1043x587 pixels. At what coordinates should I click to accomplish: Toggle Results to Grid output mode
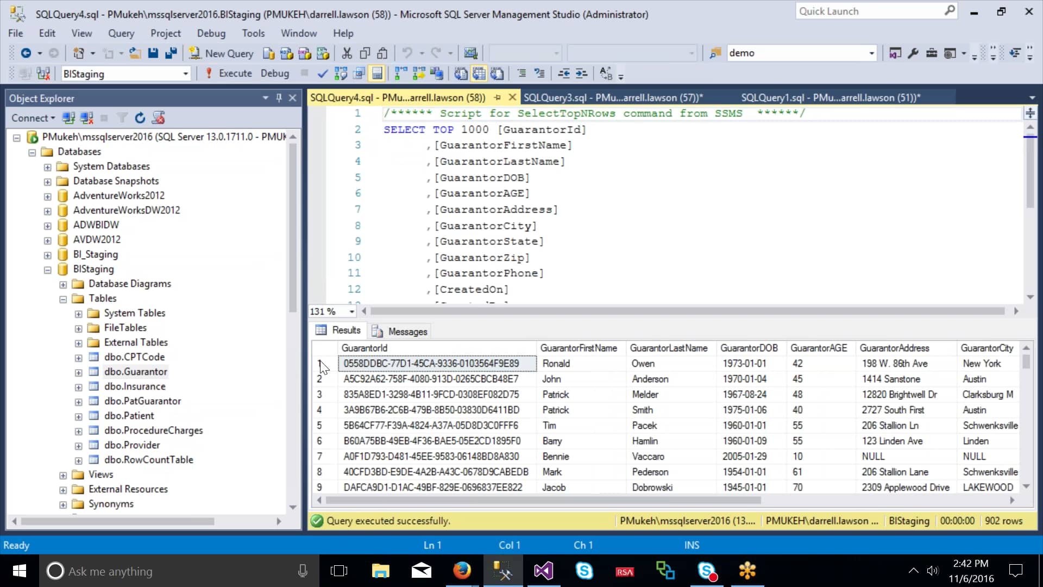(x=479, y=73)
